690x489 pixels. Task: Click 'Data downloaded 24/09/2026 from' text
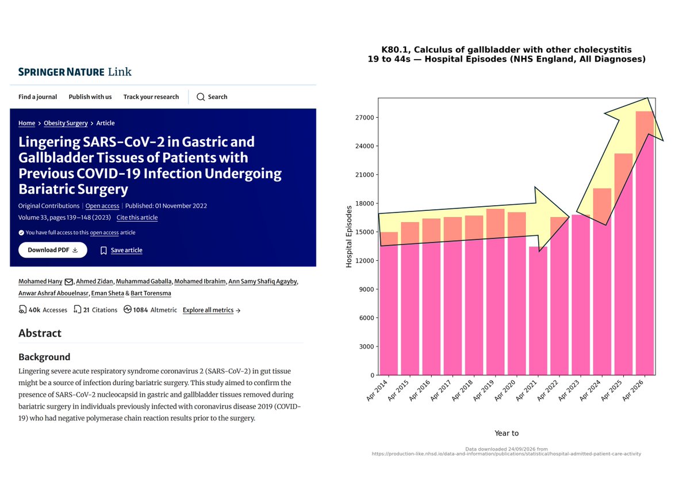[507, 448]
